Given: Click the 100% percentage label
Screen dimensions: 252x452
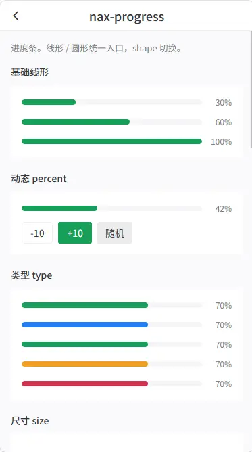Looking at the screenshot, I should point(221,142).
